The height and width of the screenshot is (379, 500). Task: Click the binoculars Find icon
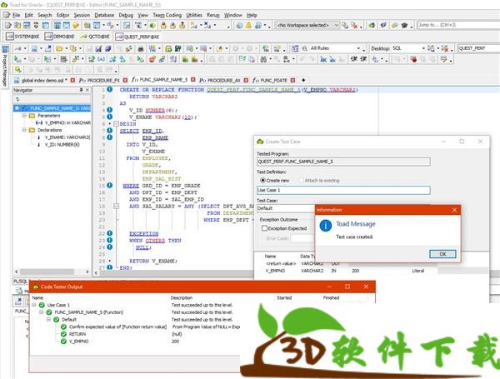(263, 59)
